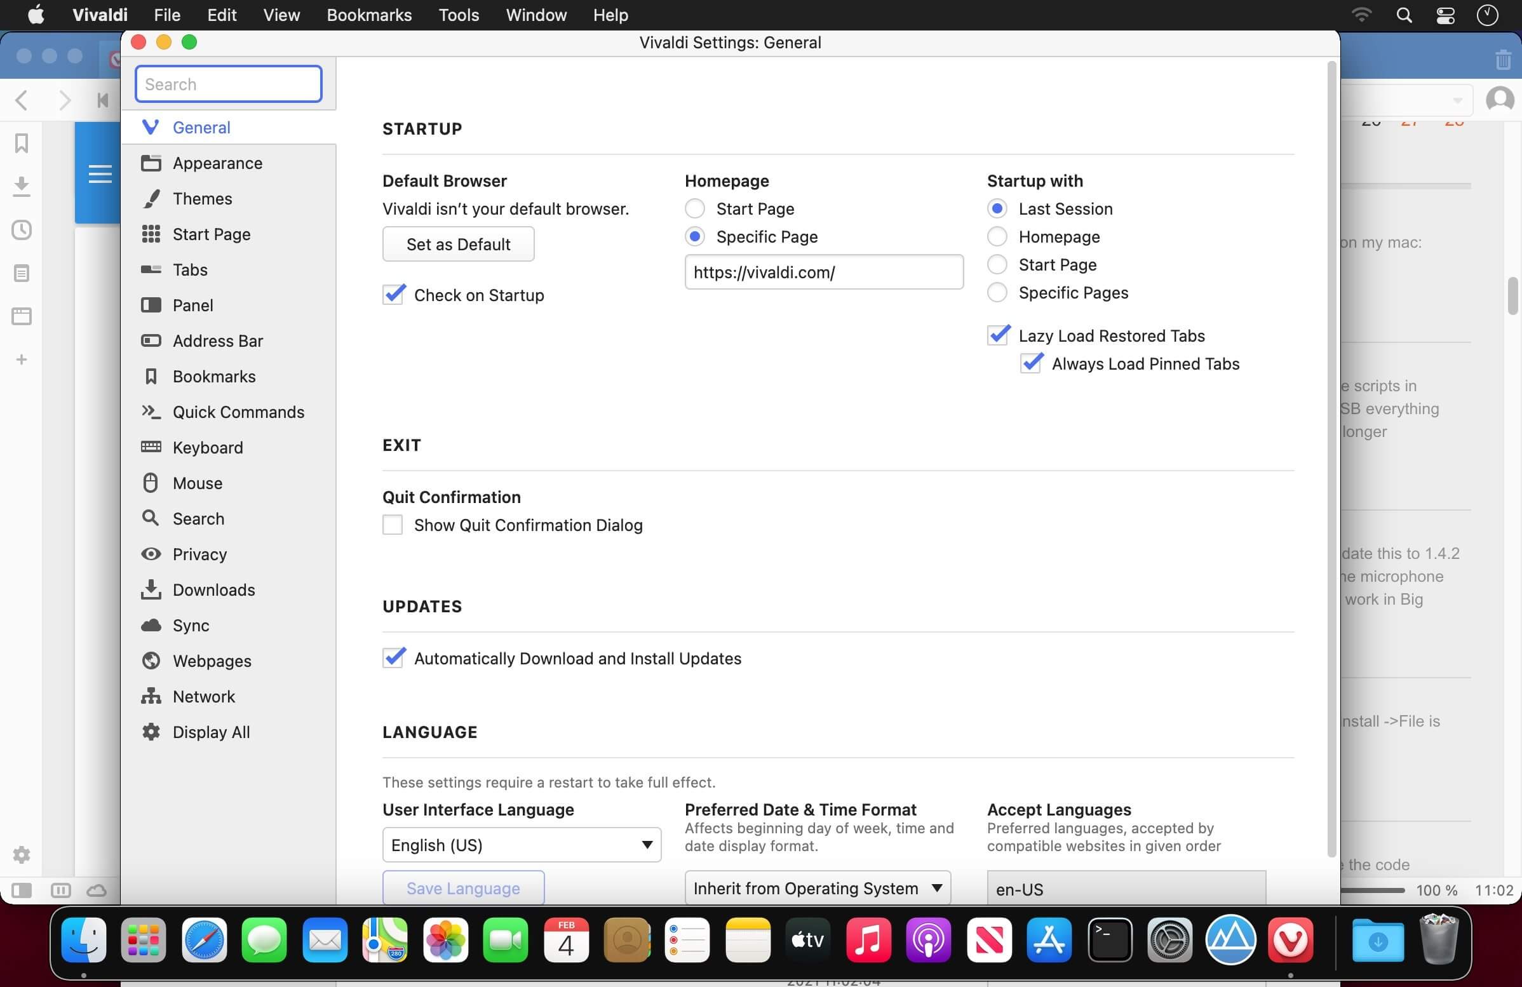Open Keyboard settings category
1522x987 pixels.
[x=228, y=448]
